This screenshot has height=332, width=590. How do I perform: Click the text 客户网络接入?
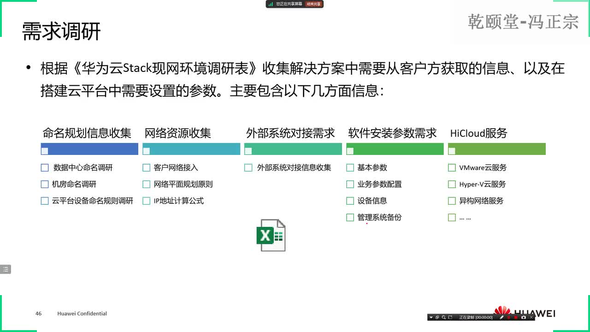pos(176,168)
